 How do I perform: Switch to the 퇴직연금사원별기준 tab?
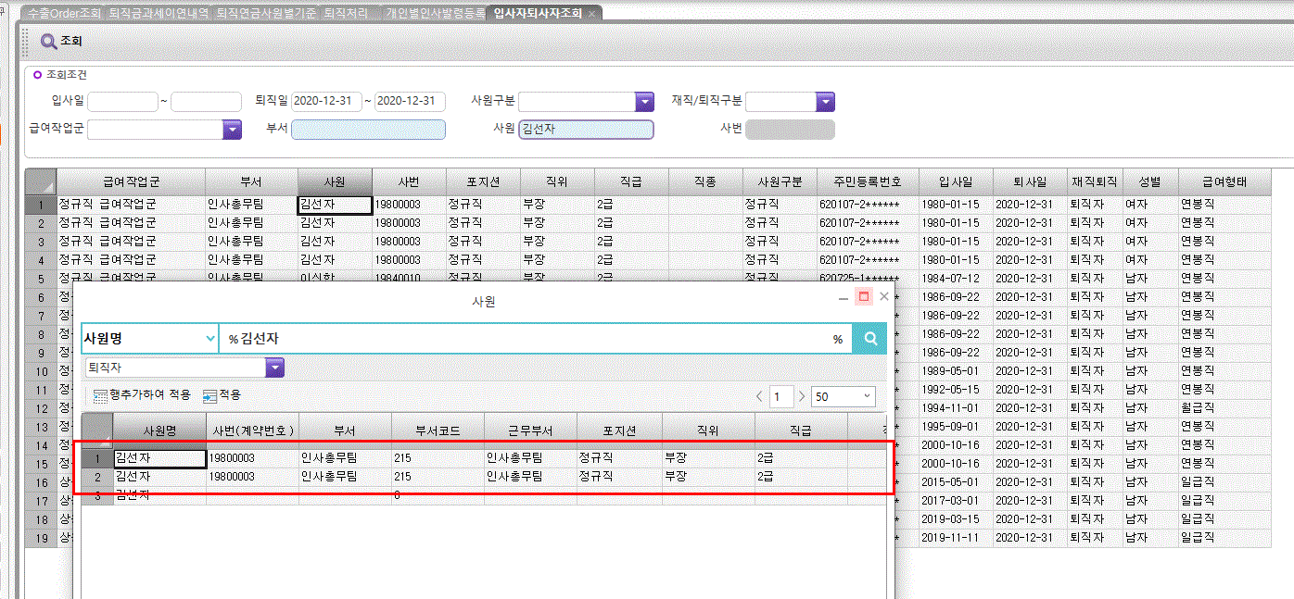click(x=268, y=13)
